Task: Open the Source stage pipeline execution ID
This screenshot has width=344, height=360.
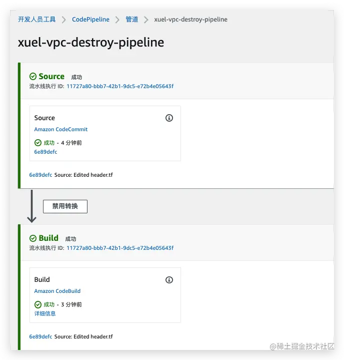Action: [120, 86]
